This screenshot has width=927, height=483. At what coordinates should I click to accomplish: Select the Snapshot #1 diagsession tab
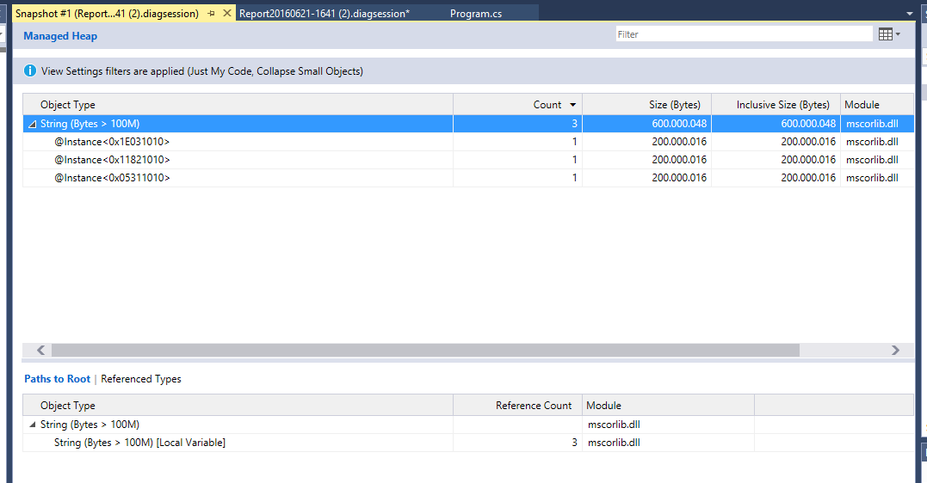coord(107,13)
